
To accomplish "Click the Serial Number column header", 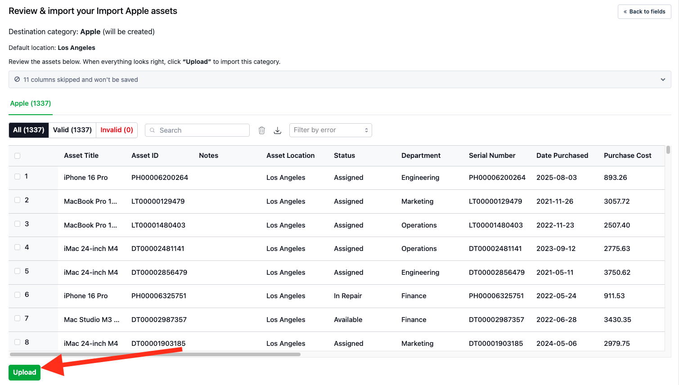I will pos(492,156).
